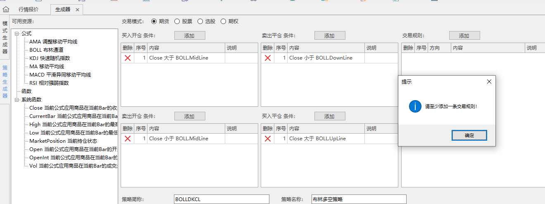Dismiss the 提示 dialog using its X icon
Screen dimensions: 545x204
point(489,82)
